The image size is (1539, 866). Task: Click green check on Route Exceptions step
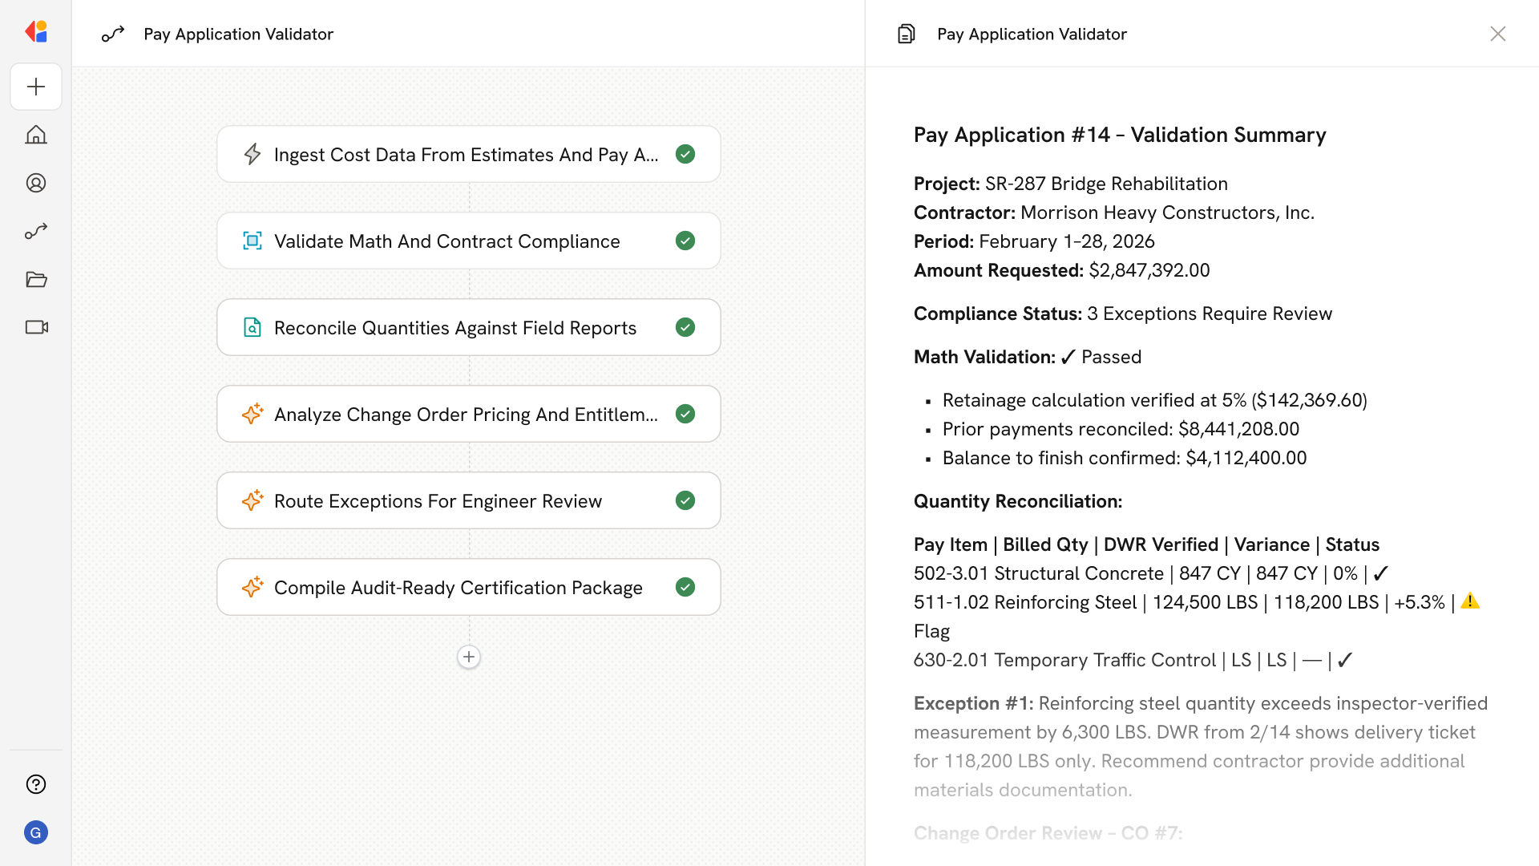[x=685, y=500]
